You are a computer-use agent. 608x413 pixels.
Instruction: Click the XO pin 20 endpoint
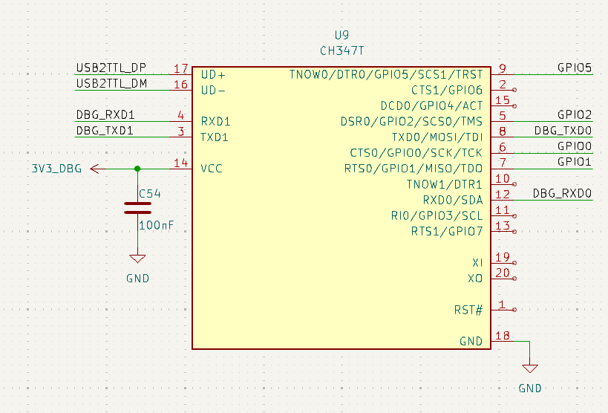point(514,279)
